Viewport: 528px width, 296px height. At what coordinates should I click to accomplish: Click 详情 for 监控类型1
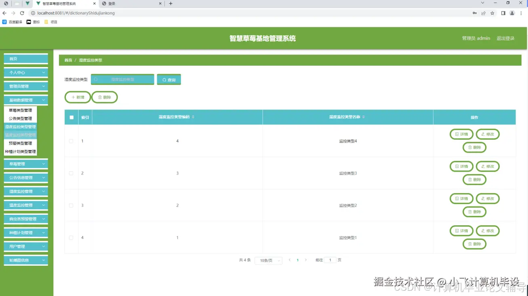point(461,231)
